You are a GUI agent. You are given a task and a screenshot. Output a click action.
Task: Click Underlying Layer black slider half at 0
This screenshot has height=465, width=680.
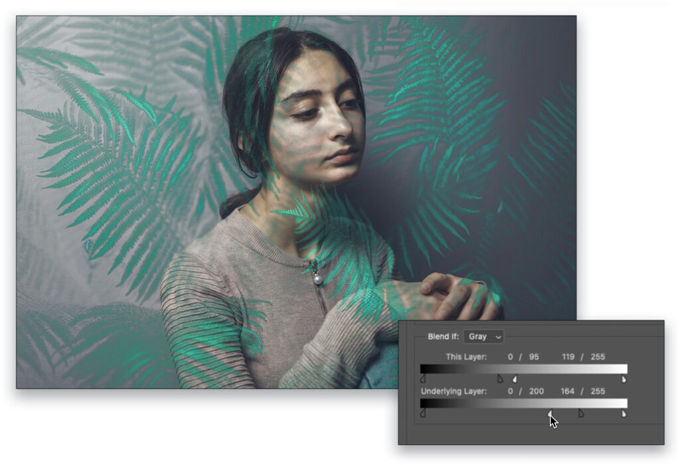[x=423, y=413]
